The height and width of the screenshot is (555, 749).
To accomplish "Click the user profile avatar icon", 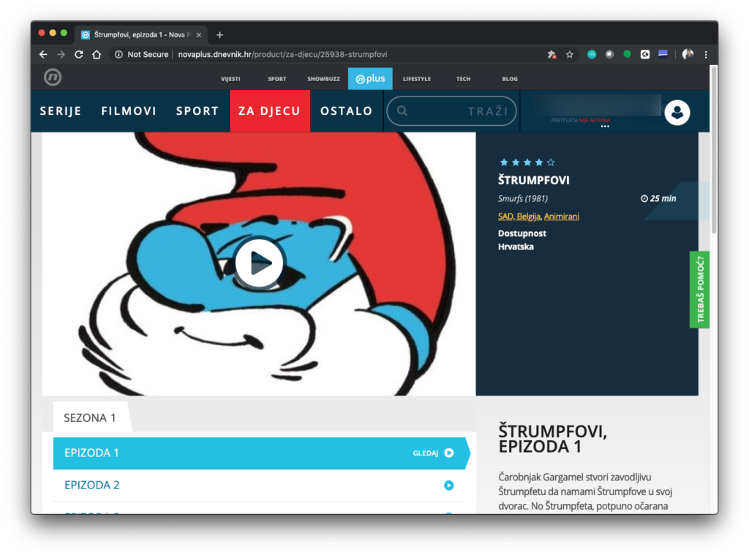I will (x=677, y=112).
